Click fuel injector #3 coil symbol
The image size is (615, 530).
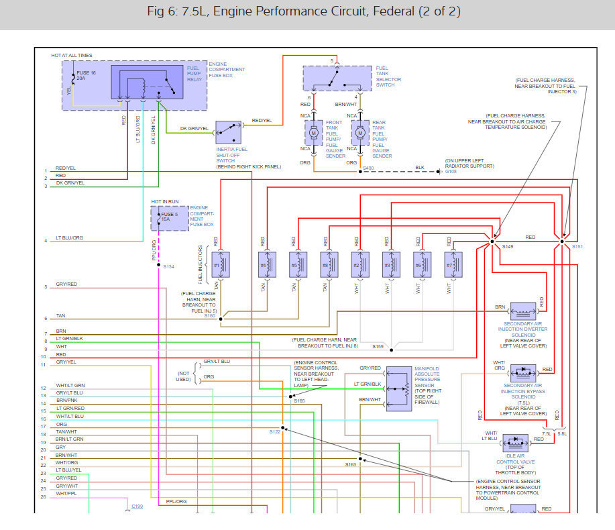391,265
